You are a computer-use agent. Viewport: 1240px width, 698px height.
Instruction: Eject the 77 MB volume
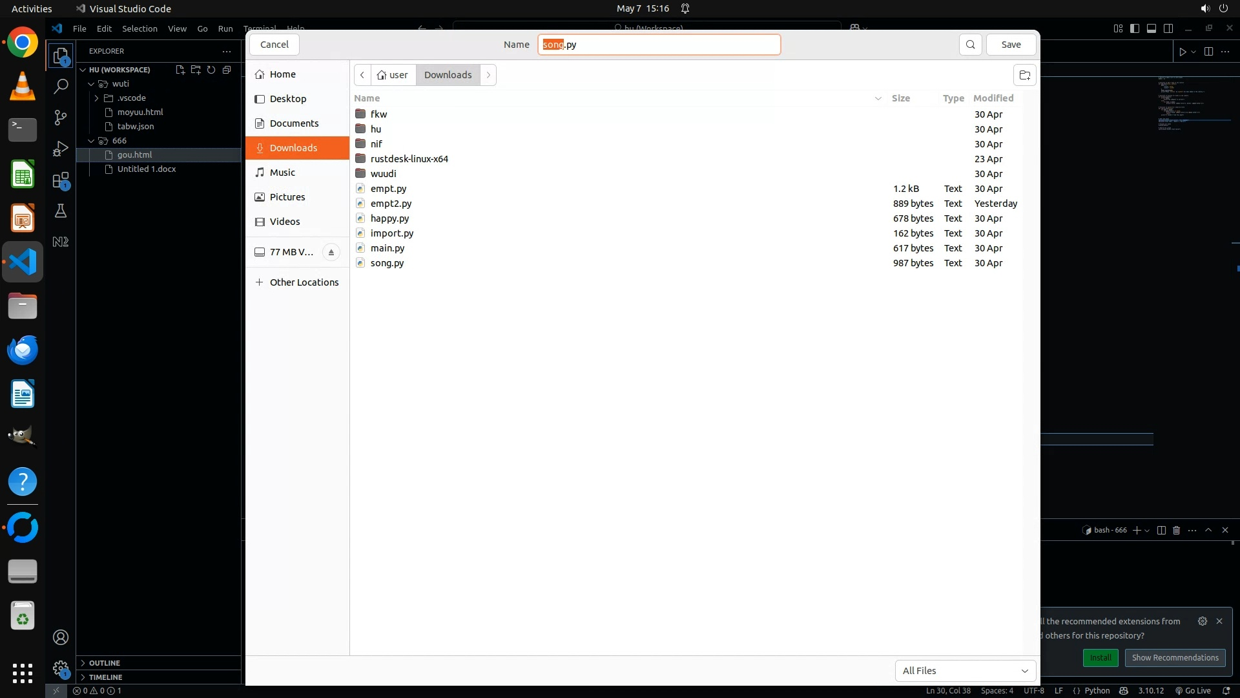tap(331, 252)
